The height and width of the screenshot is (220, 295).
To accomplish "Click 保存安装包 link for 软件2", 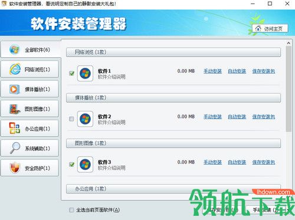I will coord(264,117).
